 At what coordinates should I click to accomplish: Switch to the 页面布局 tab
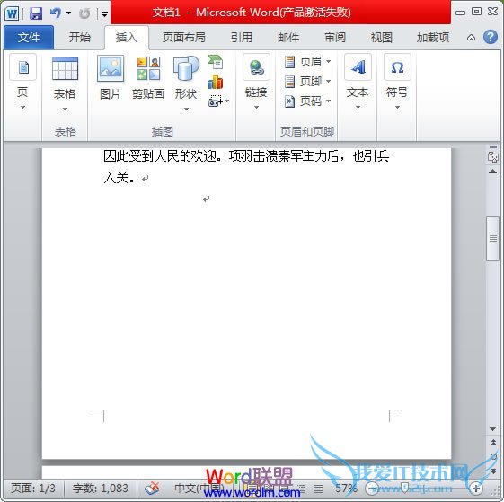point(183,38)
